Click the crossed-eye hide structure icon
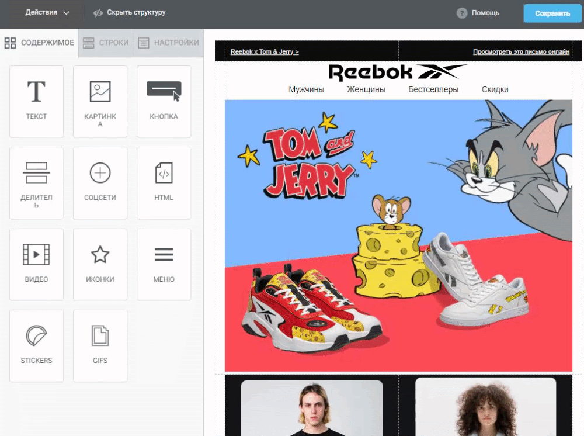 point(98,13)
